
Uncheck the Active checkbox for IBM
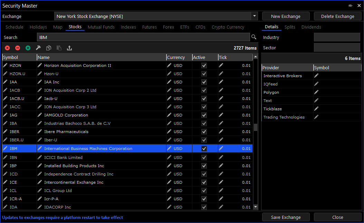coord(204,149)
